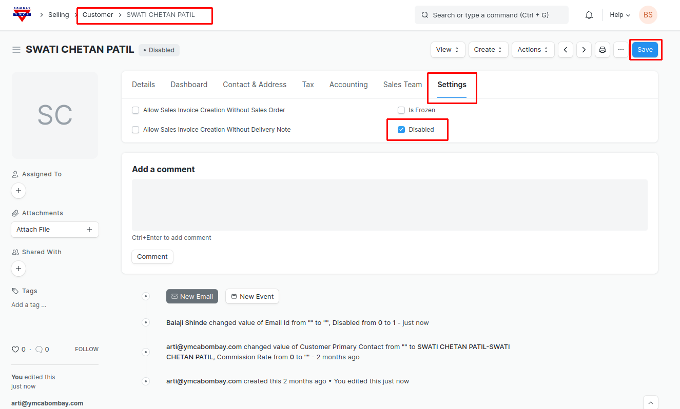
Task: Expand the View dropdown
Action: [x=448, y=50]
